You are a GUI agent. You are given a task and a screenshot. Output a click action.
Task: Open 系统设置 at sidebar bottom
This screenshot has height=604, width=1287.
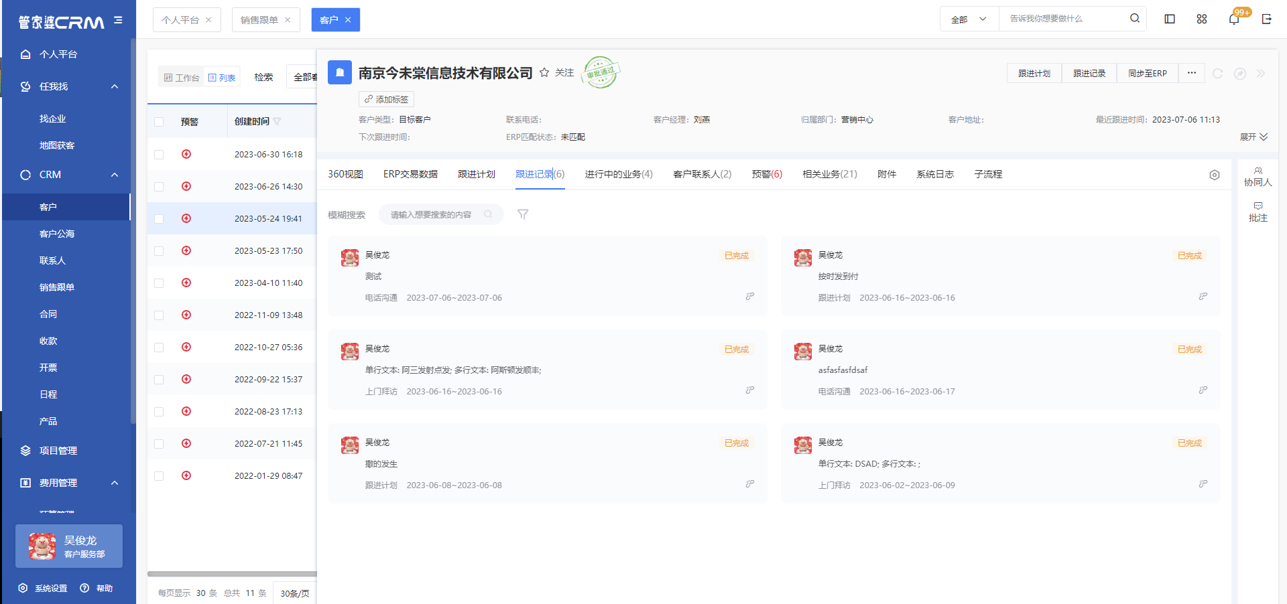(x=43, y=588)
